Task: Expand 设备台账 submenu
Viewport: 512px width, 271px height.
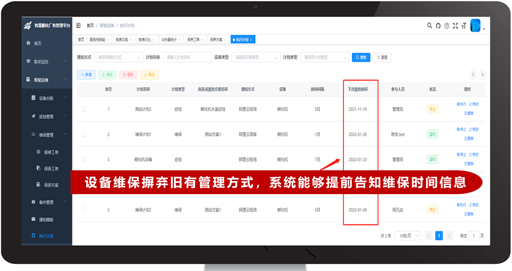Action: tap(47, 98)
